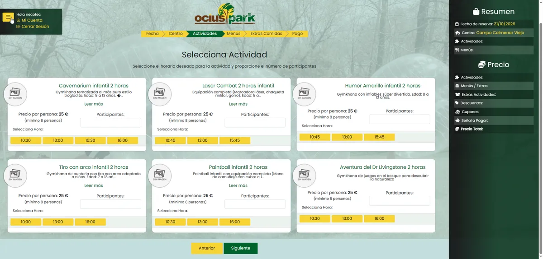Select 13:00 slot for Humor Amarillo

[x=347, y=137]
